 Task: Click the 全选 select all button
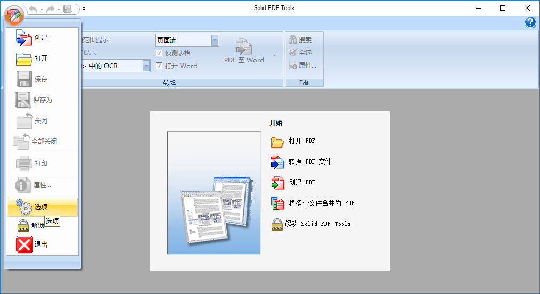pyautogui.click(x=300, y=52)
